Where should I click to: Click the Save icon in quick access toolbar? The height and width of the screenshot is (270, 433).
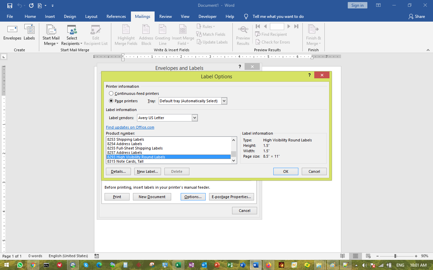coord(9,5)
